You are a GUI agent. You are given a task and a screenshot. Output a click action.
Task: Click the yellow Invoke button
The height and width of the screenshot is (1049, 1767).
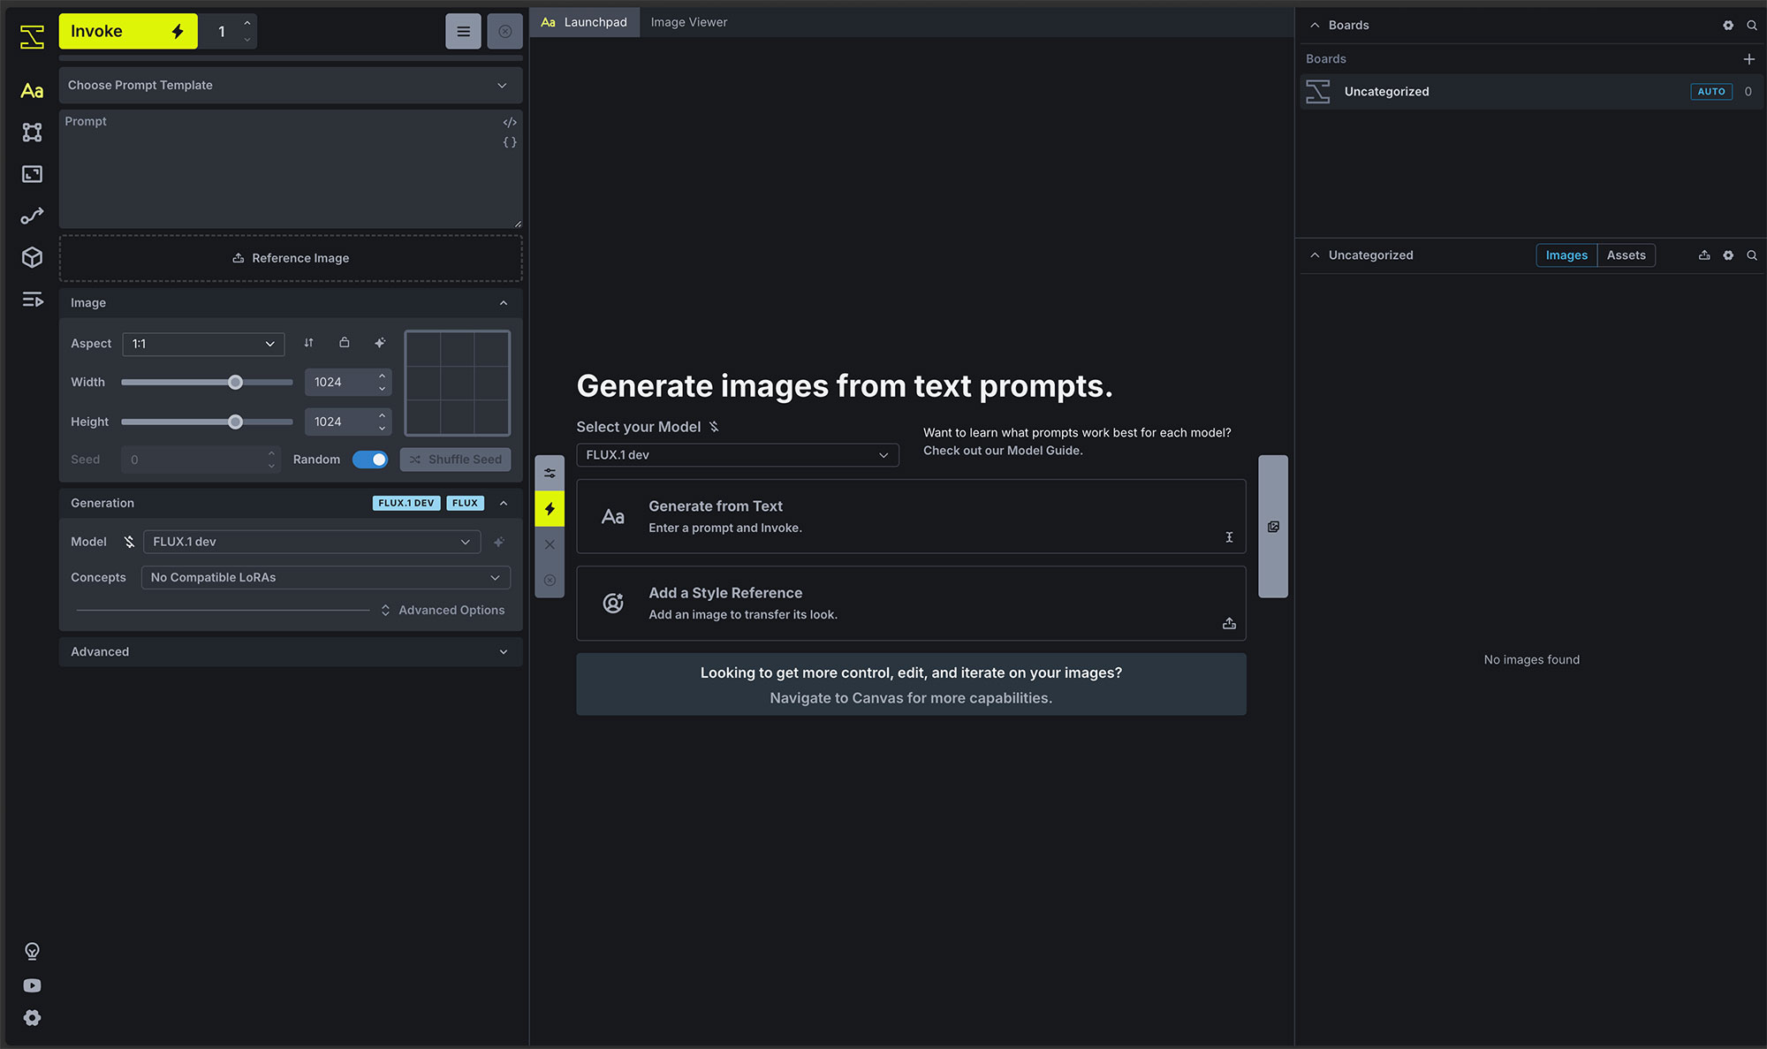(x=128, y=32)
